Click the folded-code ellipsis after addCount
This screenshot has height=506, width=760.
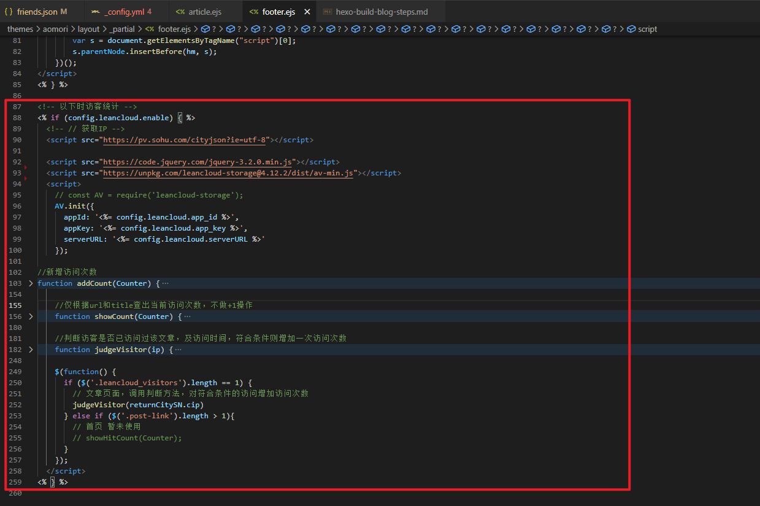click(166, 283)
